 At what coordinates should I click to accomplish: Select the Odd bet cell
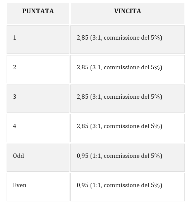pyautogui.click(x=38, y=157)
